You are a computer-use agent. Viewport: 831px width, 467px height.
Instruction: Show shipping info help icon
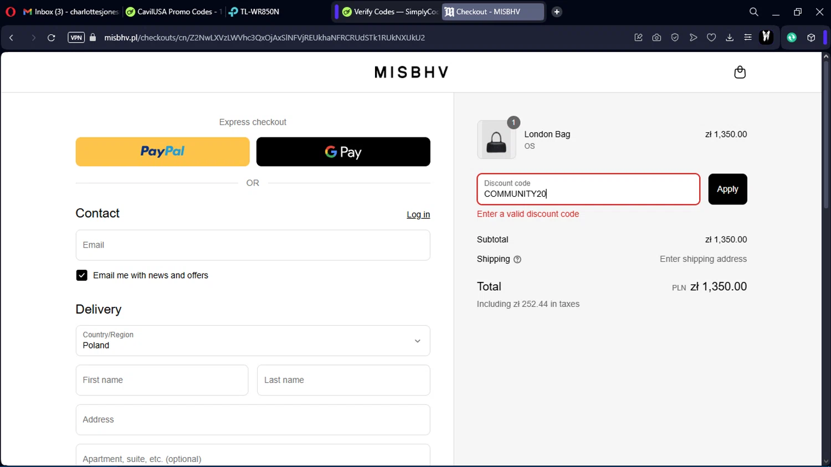pos(517,259)
